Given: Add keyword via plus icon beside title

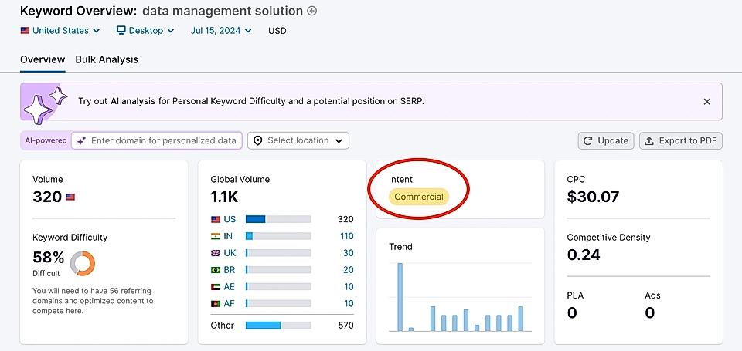Looking at the screenshot, I should [x=311, y=10].
